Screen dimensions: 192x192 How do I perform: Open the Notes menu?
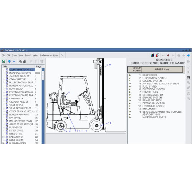[36, 55]
